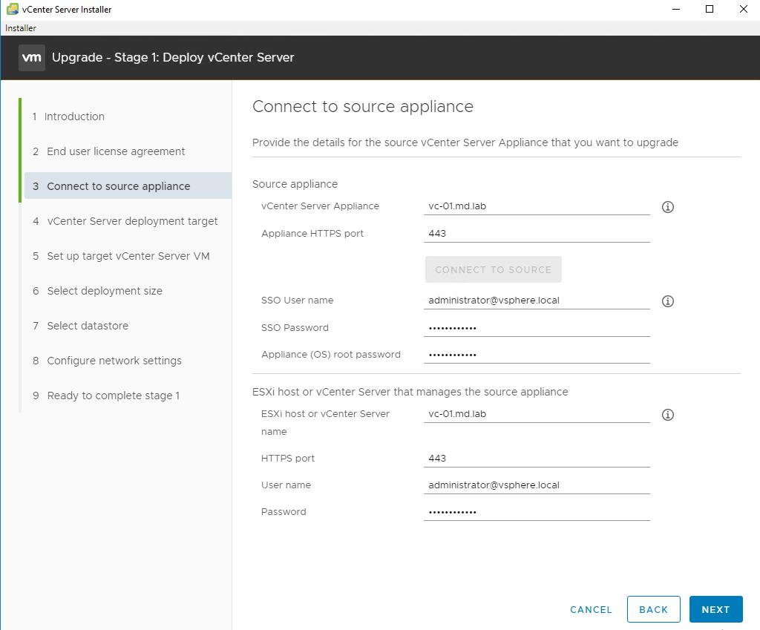This screenshot has width=760, height=630.
Task: Open the Installer menu
Action: (x=20, y=28)
